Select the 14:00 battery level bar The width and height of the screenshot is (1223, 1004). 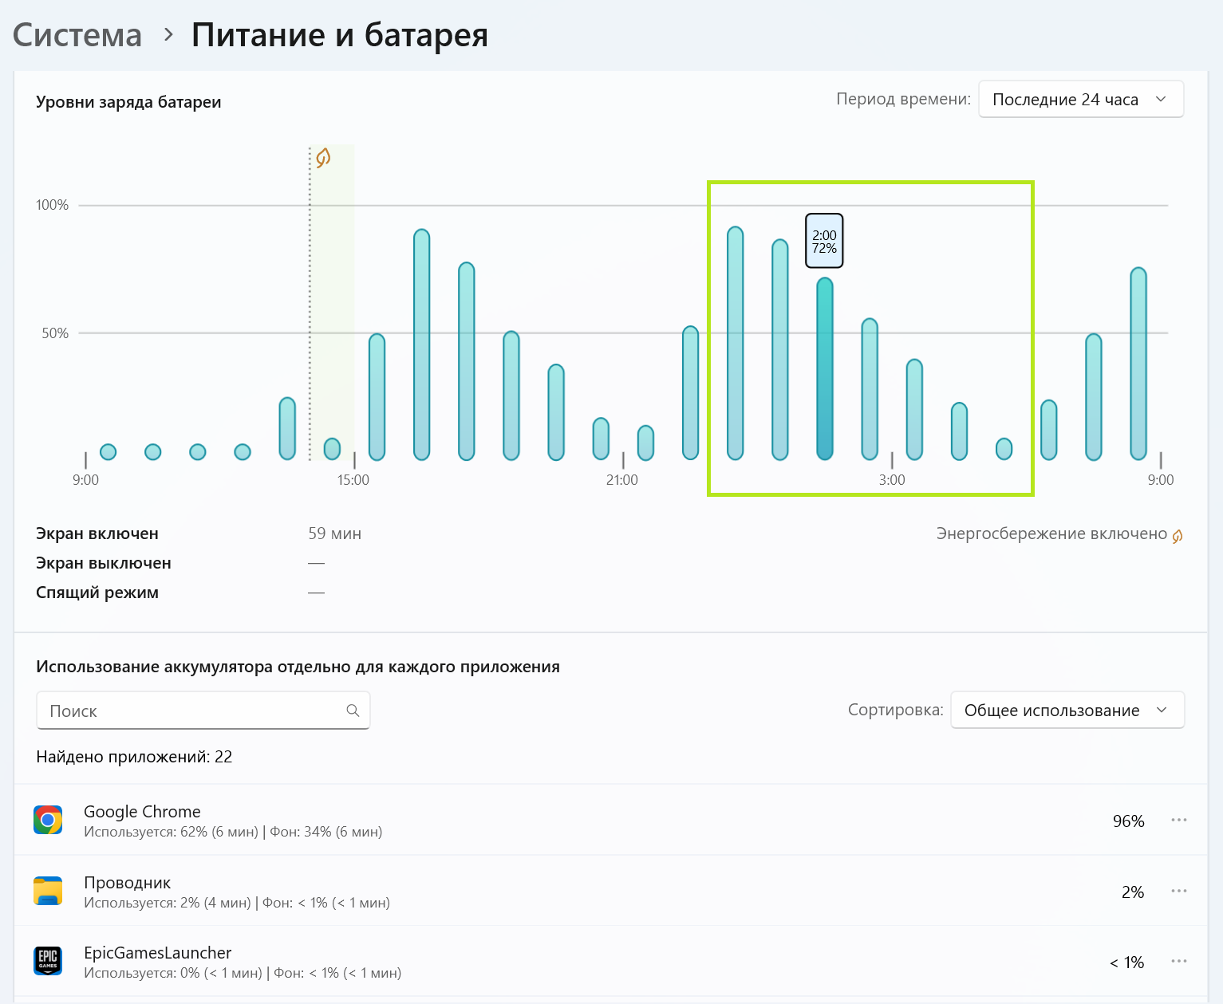tap(287, 428)
